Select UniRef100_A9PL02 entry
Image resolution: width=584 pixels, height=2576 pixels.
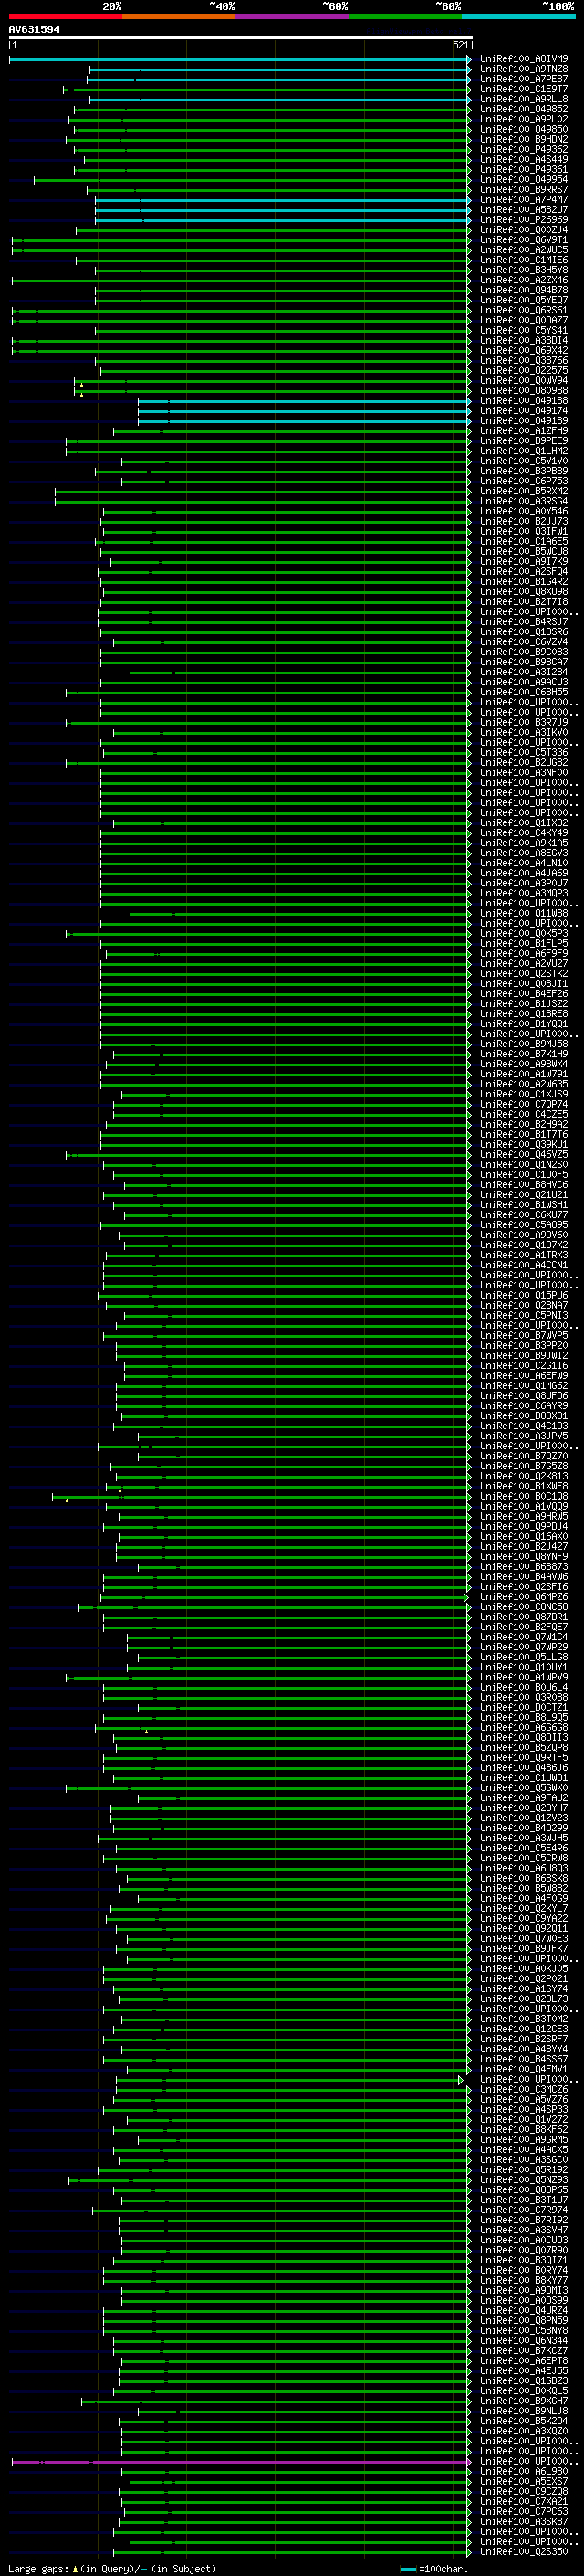(x=524, y=119)
